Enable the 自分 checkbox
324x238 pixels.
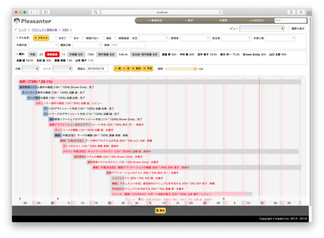click(x=71, y=38)
